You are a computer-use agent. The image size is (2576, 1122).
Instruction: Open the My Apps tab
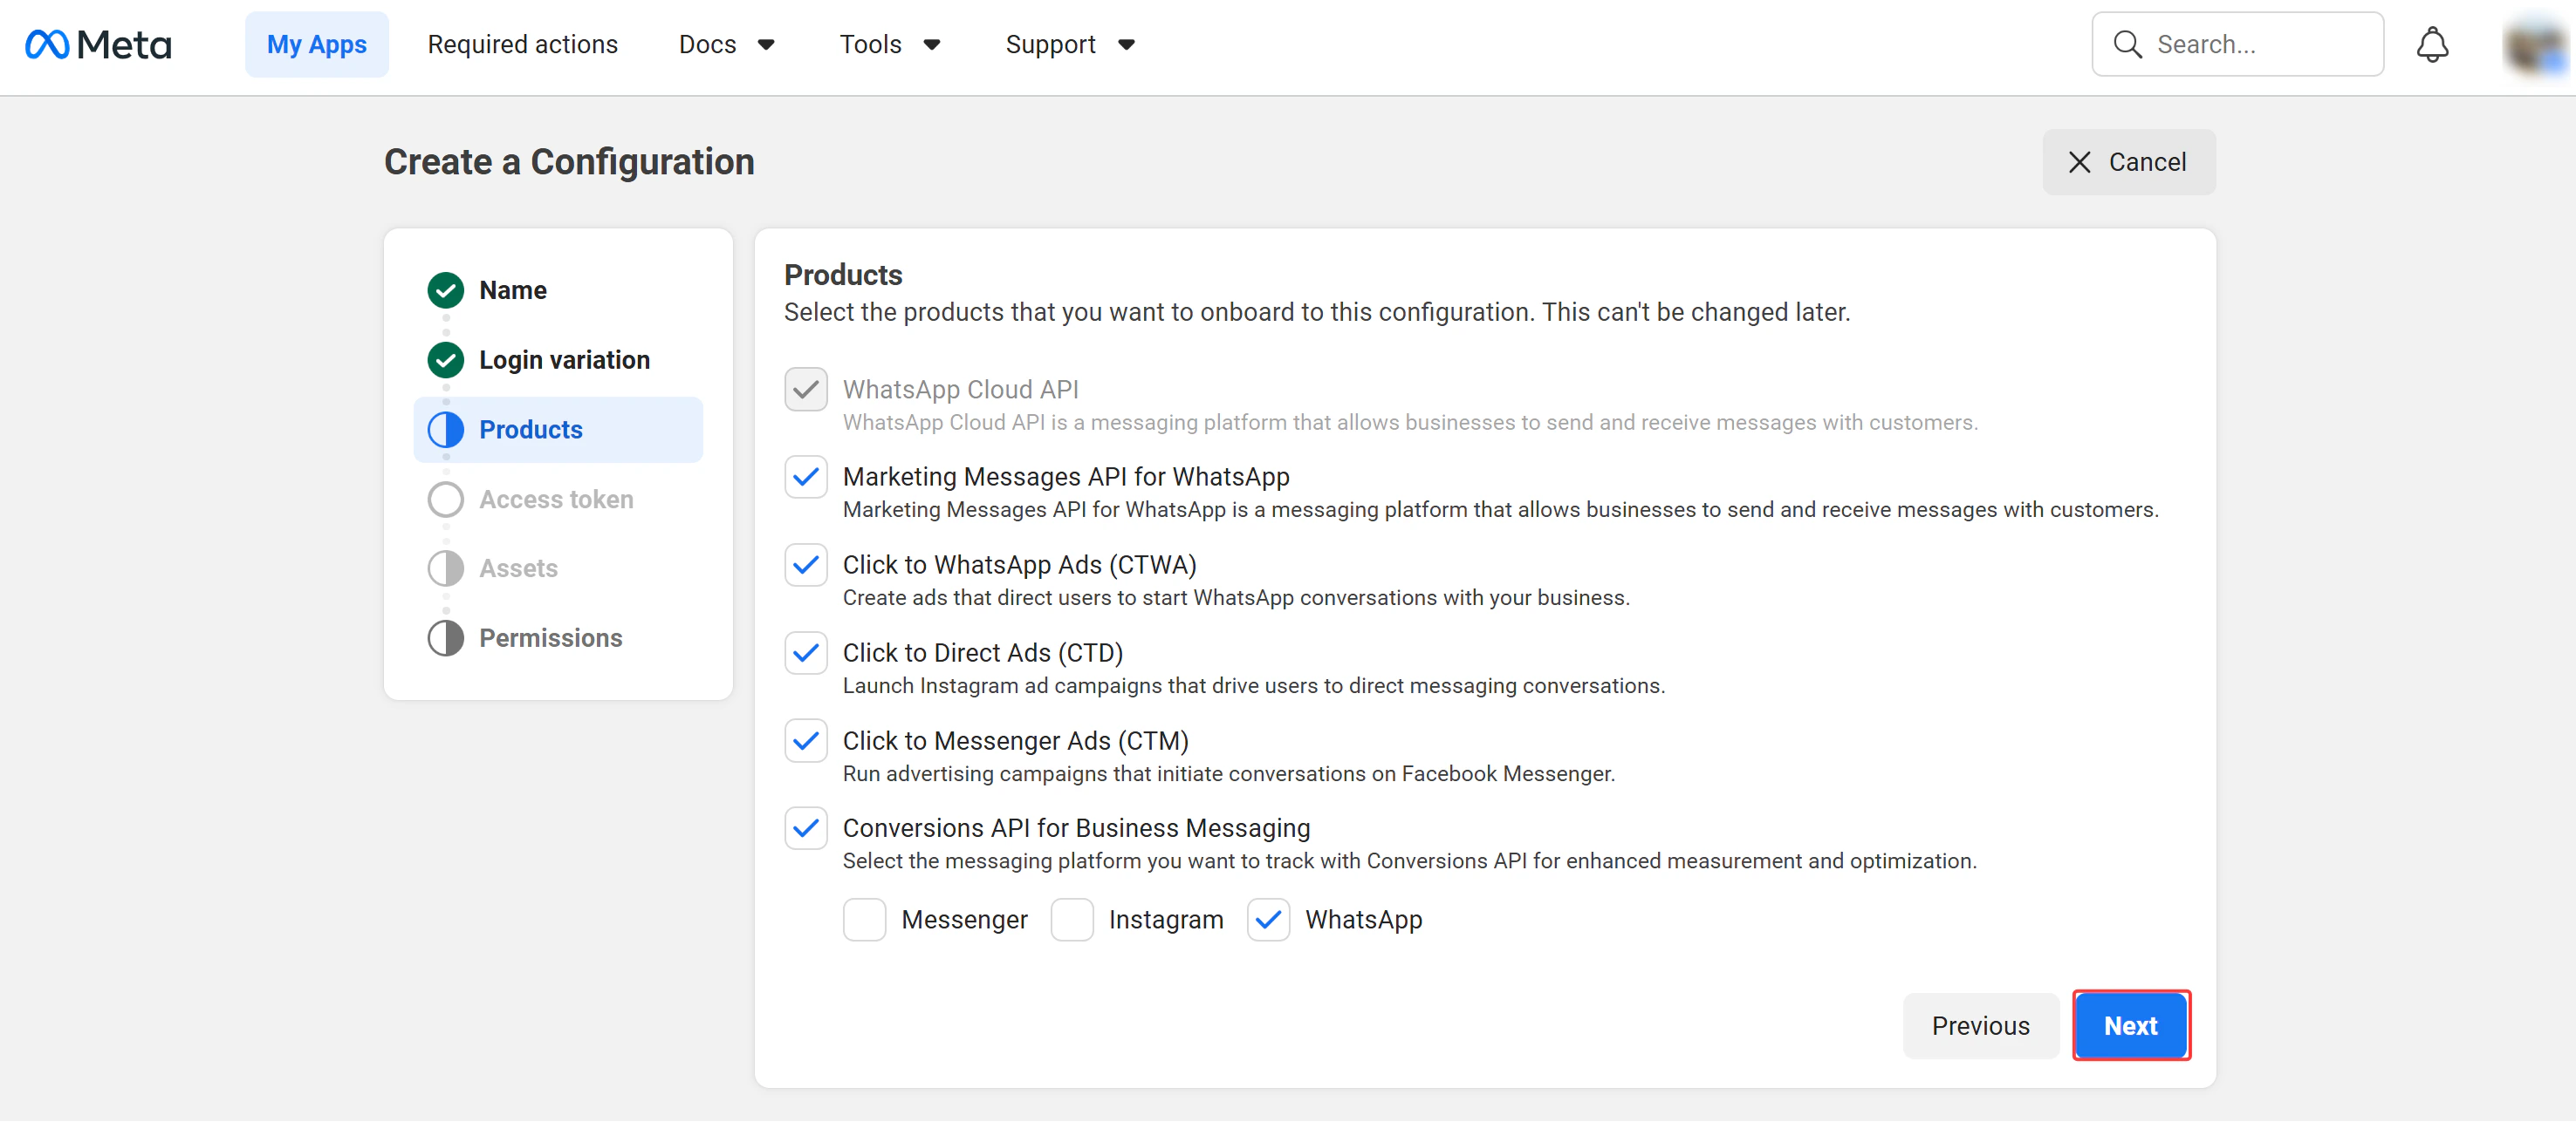coord(316,45)
